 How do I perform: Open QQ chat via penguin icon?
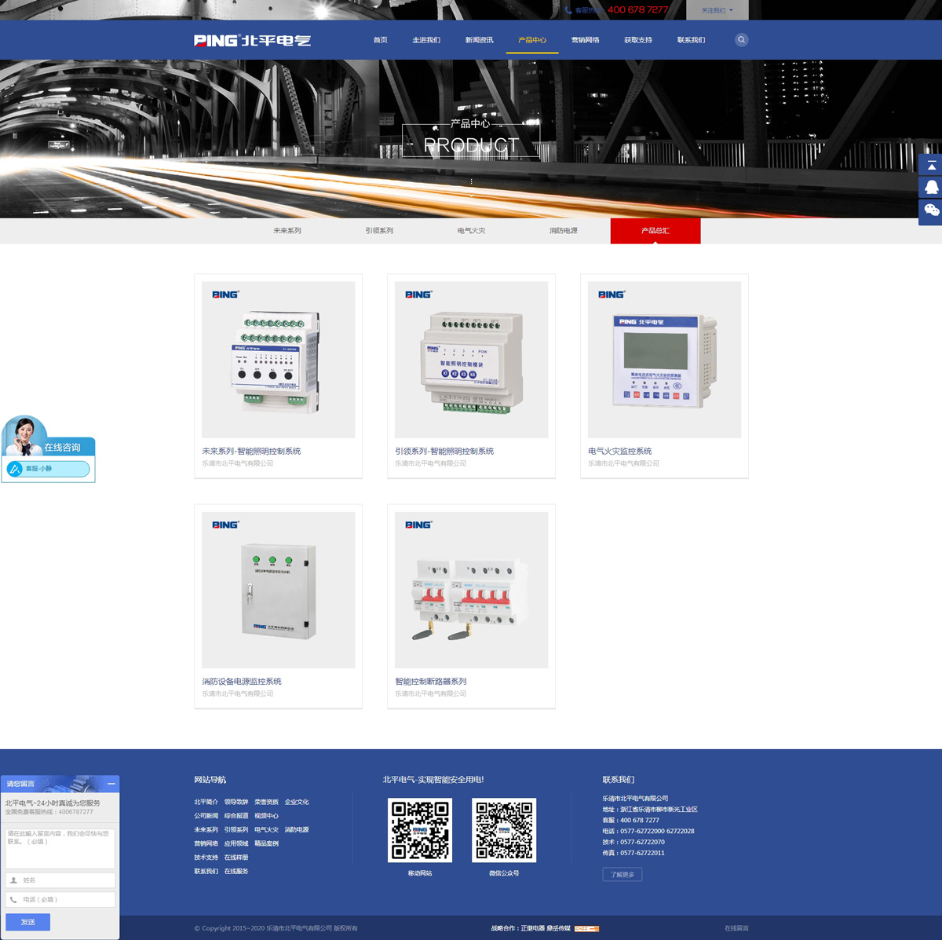point(931,188)
